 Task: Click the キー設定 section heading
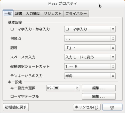pyautogui.click(x=15, y=82)
